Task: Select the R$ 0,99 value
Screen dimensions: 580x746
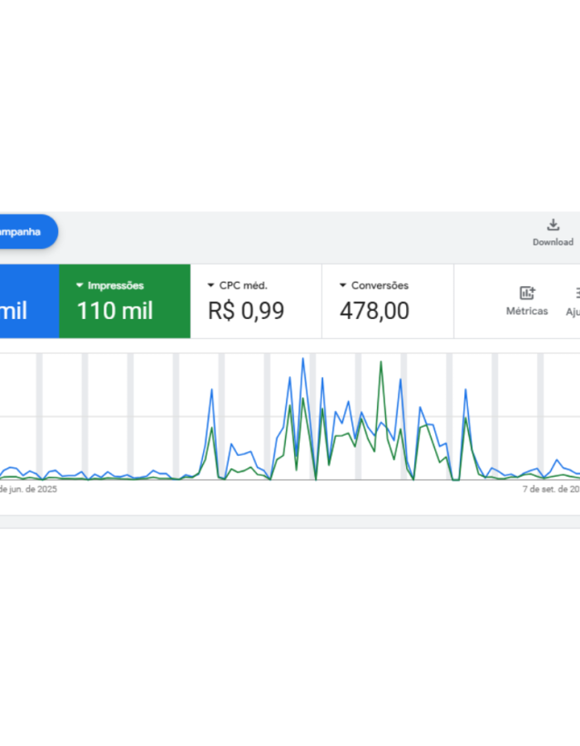Action: [246, 311]
